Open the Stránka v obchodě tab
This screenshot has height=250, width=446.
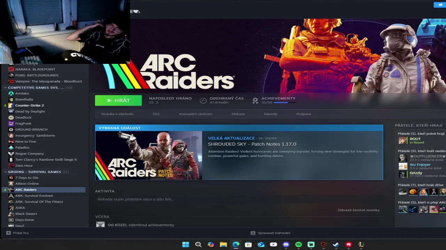point(117,114)
